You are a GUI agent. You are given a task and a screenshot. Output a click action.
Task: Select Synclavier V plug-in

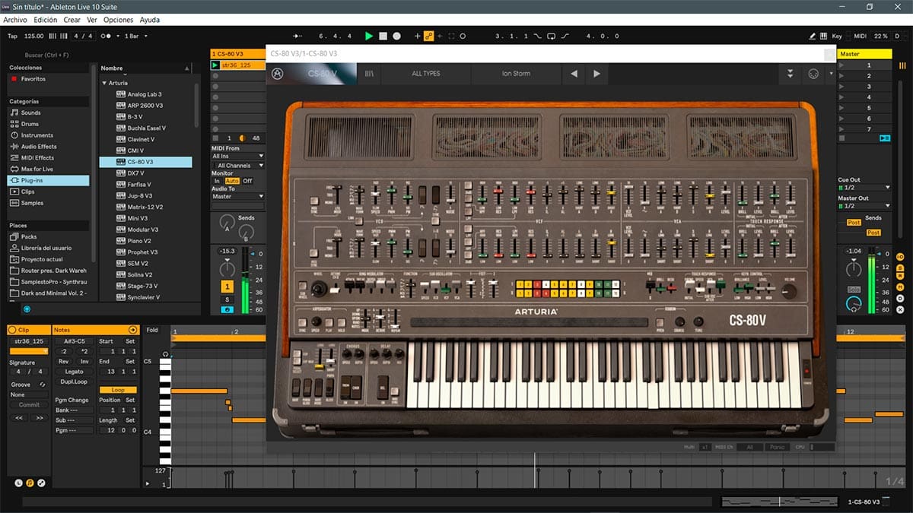144,297
